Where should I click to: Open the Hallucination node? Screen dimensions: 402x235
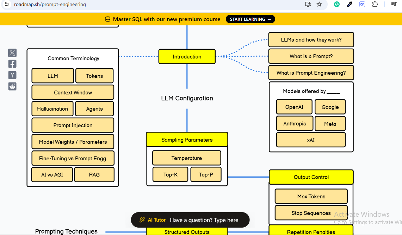pos(52,109)
